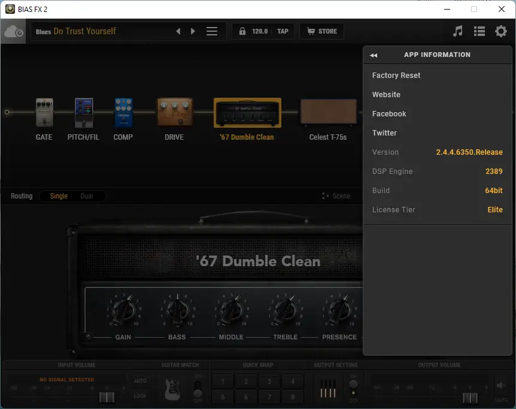Click version 2.4.4.6350.Release text

(x=469, y=152)
